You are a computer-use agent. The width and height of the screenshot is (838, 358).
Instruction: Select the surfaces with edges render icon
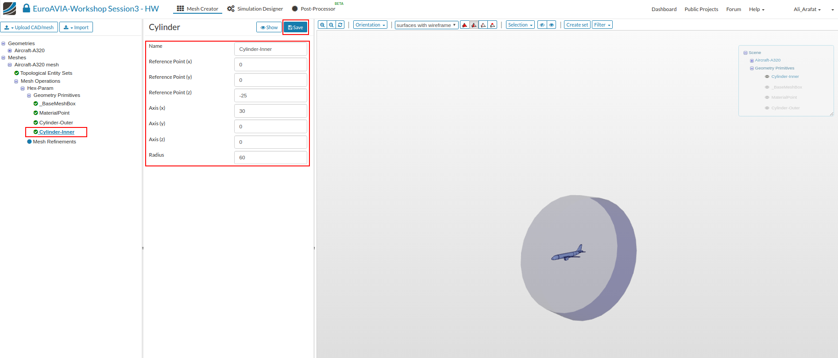pos(474,25)
